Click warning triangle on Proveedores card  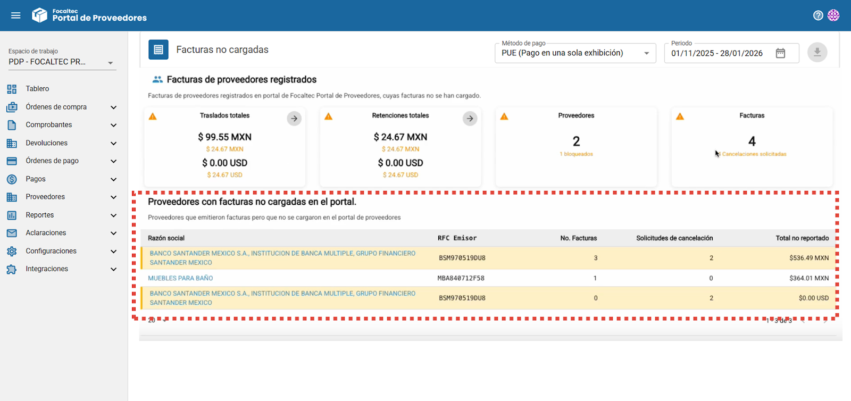click(504, 116)
